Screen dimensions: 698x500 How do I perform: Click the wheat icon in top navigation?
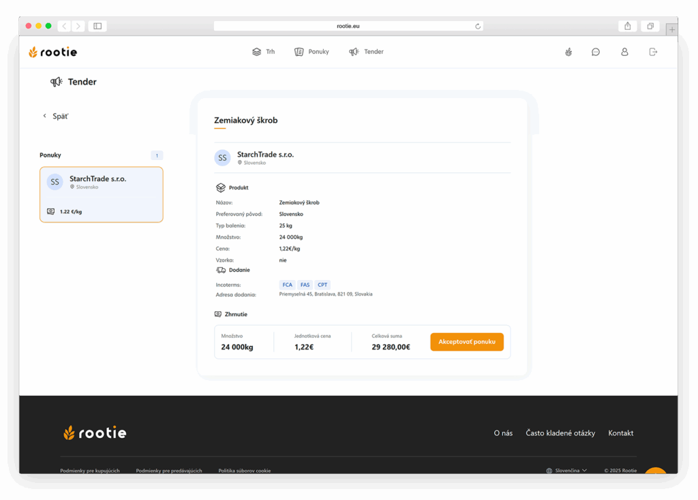click(568, 52)
